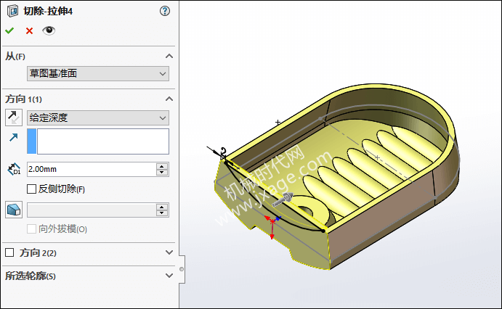Click the reverse direction button
This screenshot has height=309, width=502.
(x=14, y=118)
